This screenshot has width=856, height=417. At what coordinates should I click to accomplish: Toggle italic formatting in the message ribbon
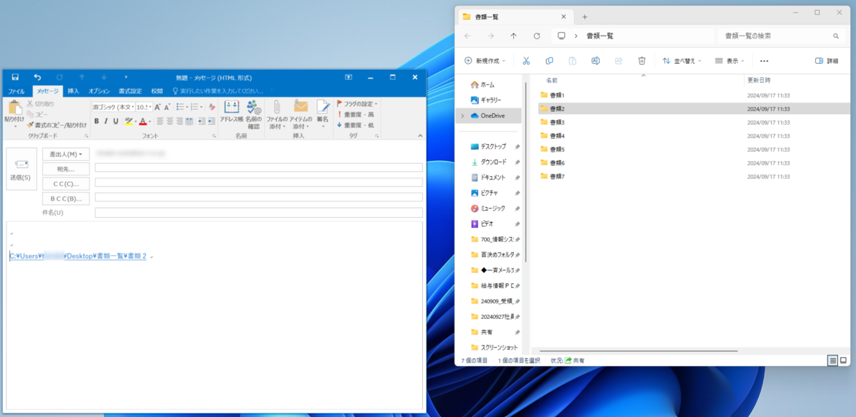pyautogui.click(x=107, y=121)
